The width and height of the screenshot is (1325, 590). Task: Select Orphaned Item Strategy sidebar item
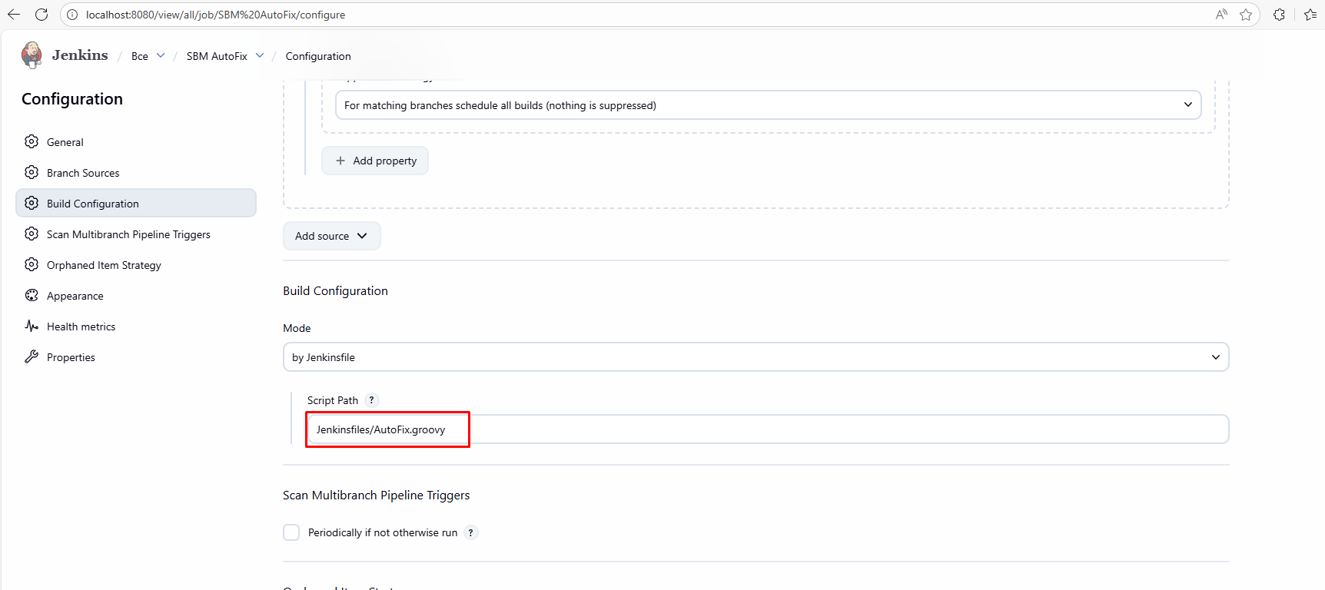pos(104,265)
